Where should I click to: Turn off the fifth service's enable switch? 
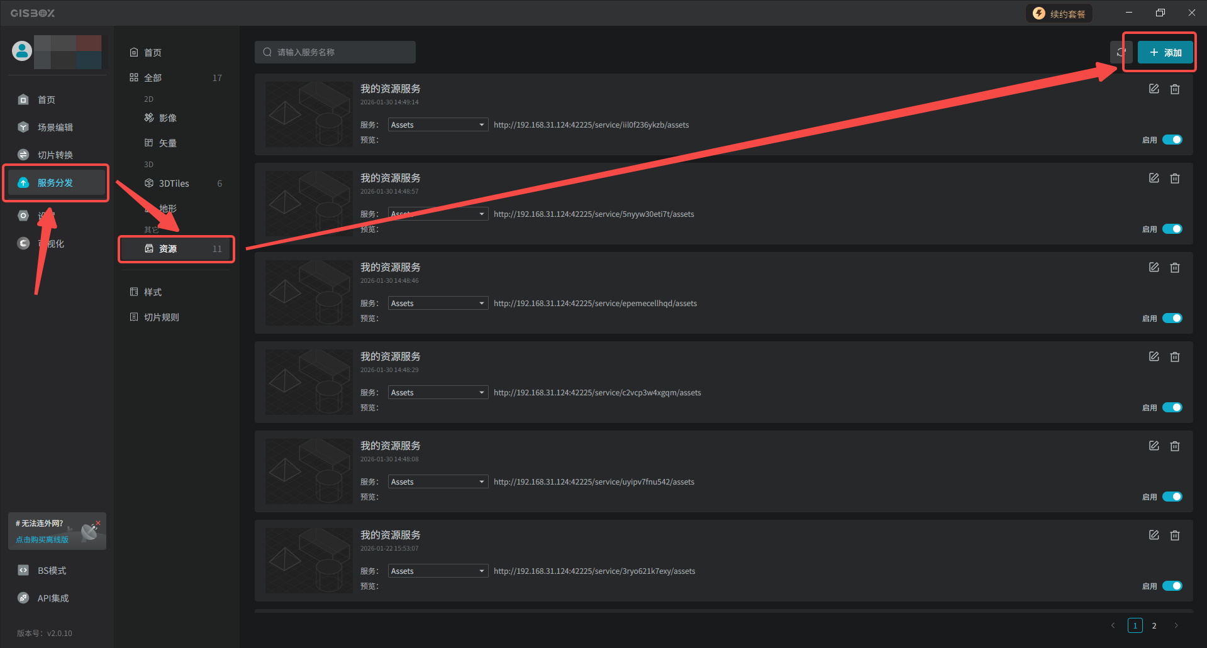point(1172,497)
